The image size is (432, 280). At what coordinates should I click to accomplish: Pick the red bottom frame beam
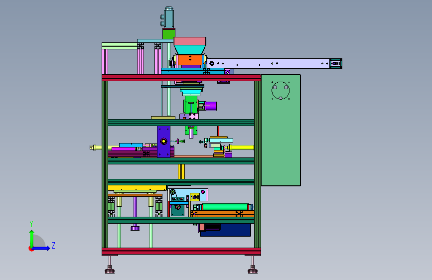click(x=181, y=251)
